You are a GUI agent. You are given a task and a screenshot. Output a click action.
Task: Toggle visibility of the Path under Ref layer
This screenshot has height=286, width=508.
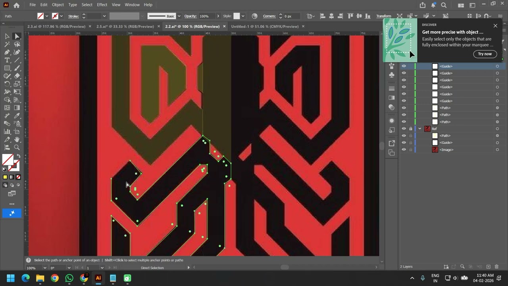(404, 136)
